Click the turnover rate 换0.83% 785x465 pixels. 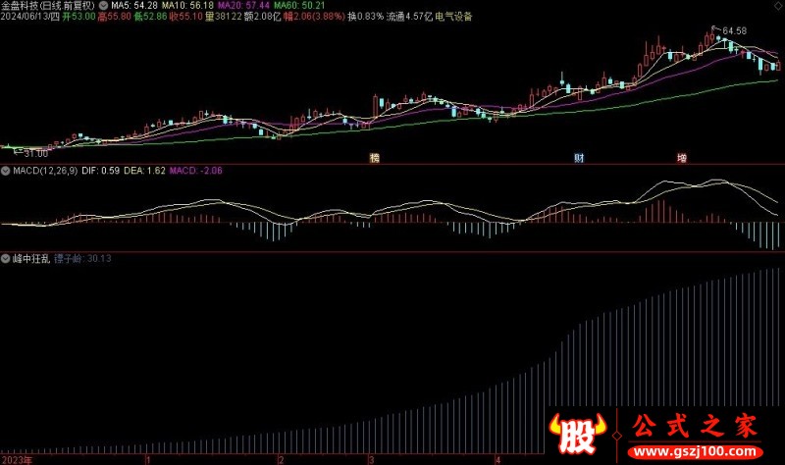click(x=366, y=17)
